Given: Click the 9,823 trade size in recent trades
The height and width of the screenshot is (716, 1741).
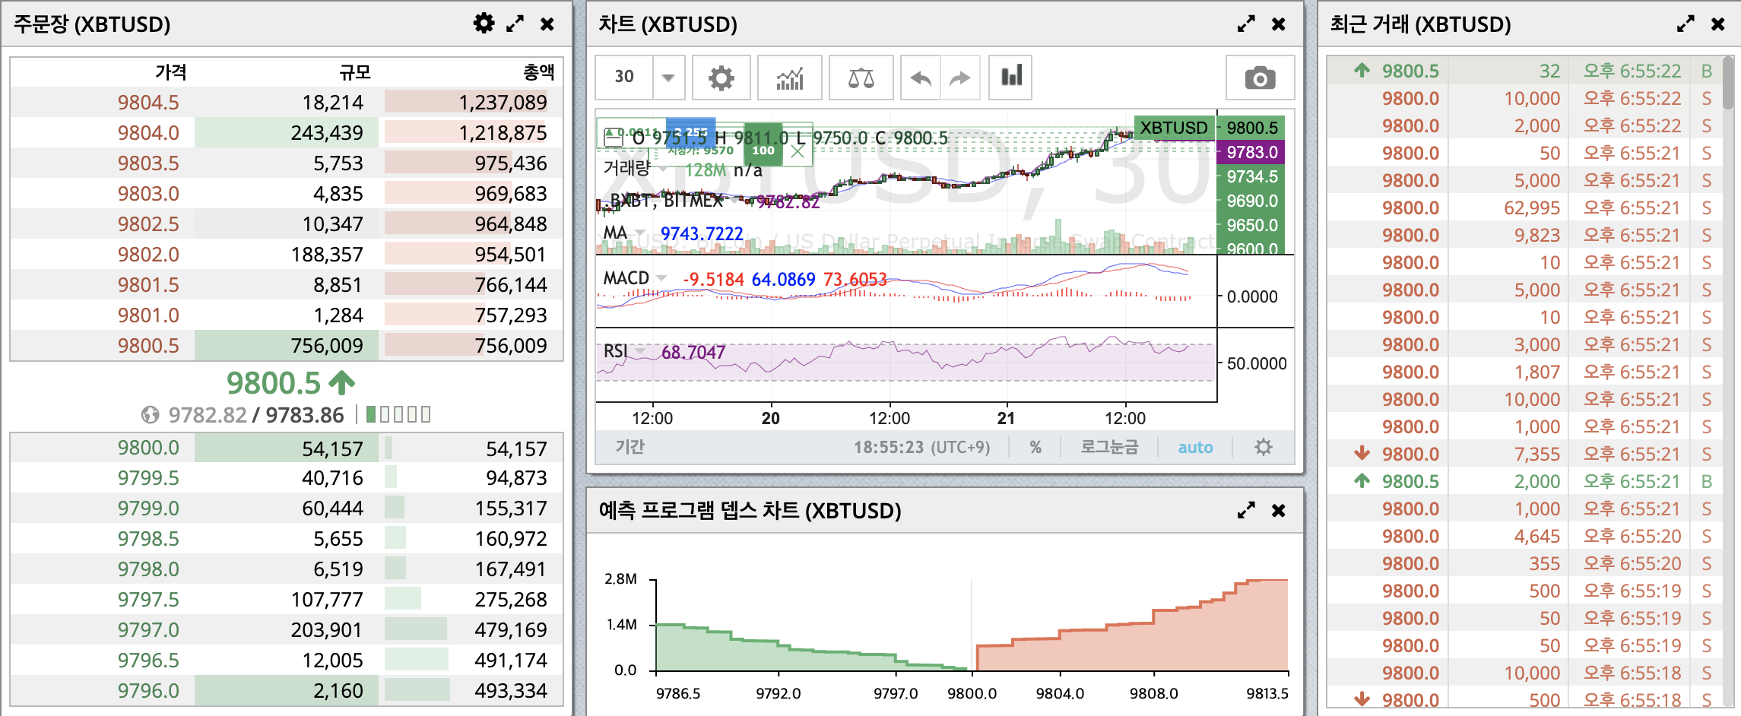Looking at the screenshot, I should [x=1537, y=235].
